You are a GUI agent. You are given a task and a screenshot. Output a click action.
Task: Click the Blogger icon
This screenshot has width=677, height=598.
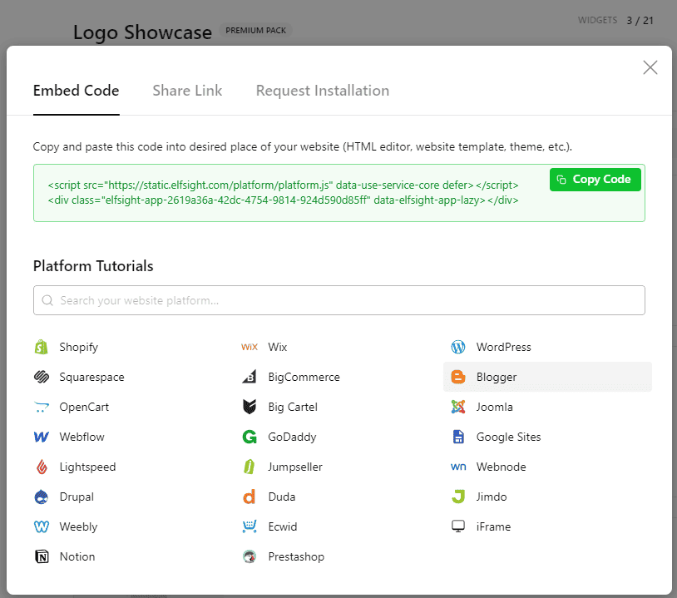458,377
